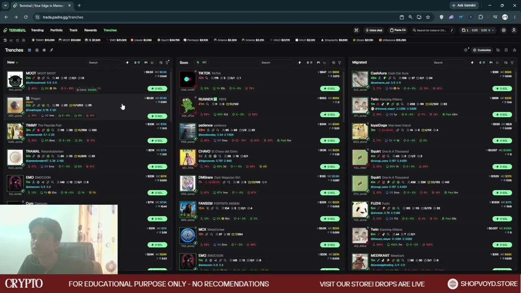Open the Customize button
Screen dimensions: 521x293
point(482,50)
